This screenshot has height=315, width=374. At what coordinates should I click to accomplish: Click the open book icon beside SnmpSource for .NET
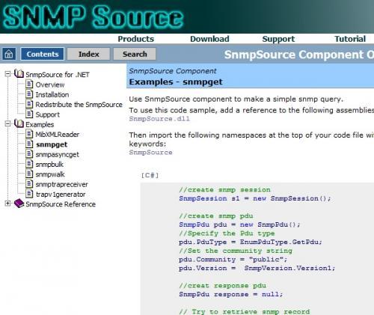[19, 74]
